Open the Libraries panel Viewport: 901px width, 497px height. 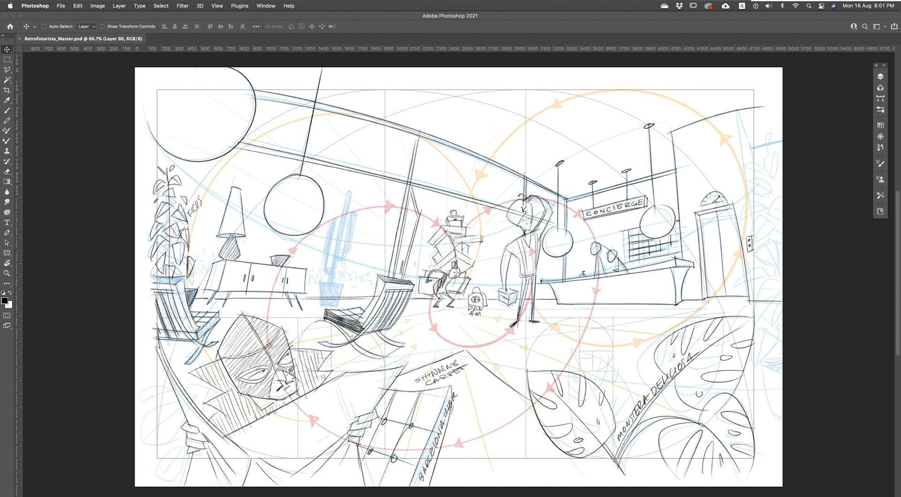coord(881,211)
